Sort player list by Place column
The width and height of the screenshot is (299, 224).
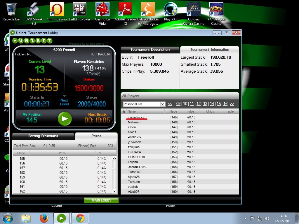pos(173,111)
